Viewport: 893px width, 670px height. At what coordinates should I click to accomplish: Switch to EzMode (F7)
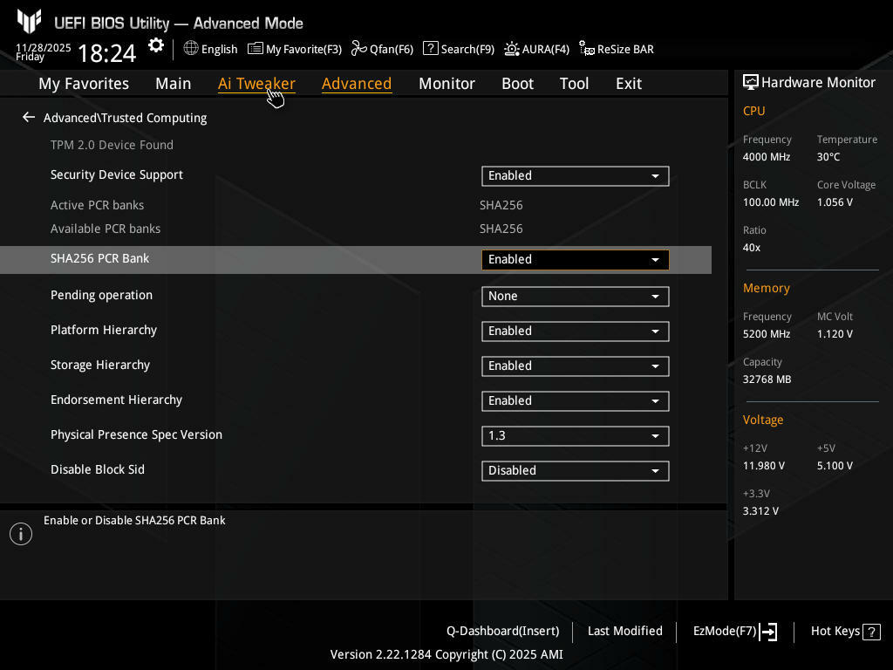(x=734, y=631)
